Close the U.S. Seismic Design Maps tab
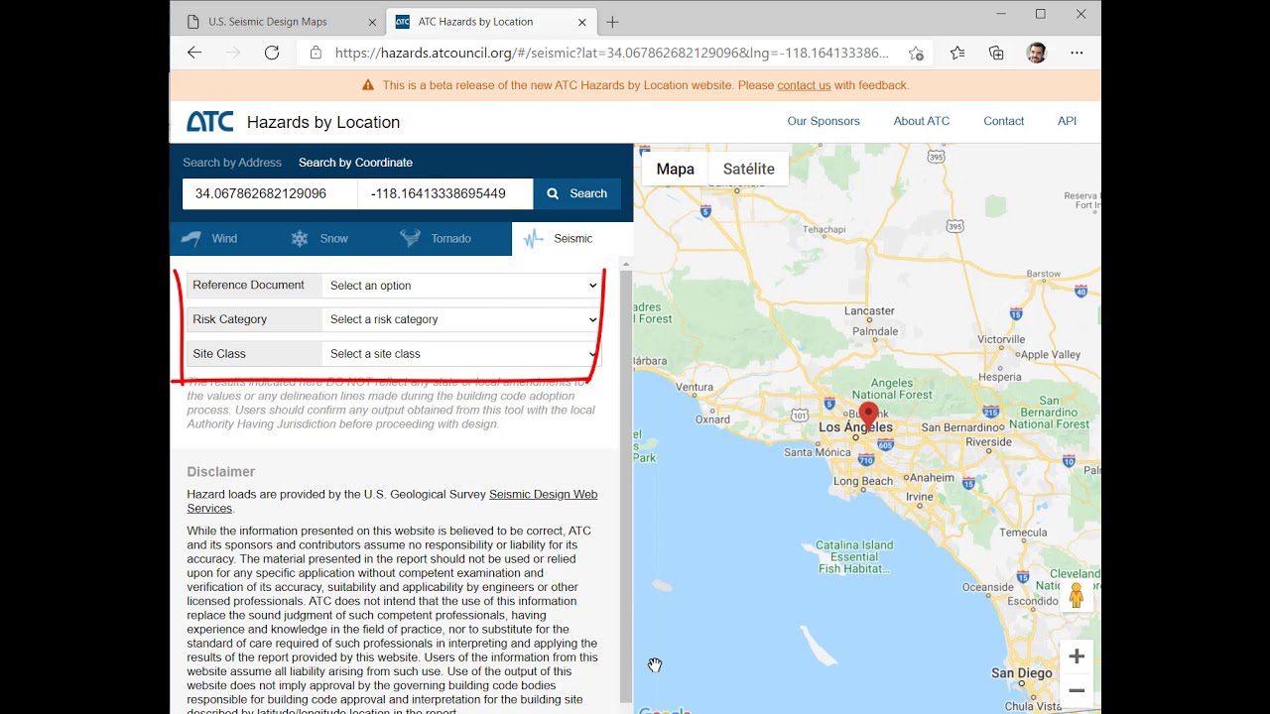The height and width of the screenshot is (714, 1270). (x=372, y=22)
